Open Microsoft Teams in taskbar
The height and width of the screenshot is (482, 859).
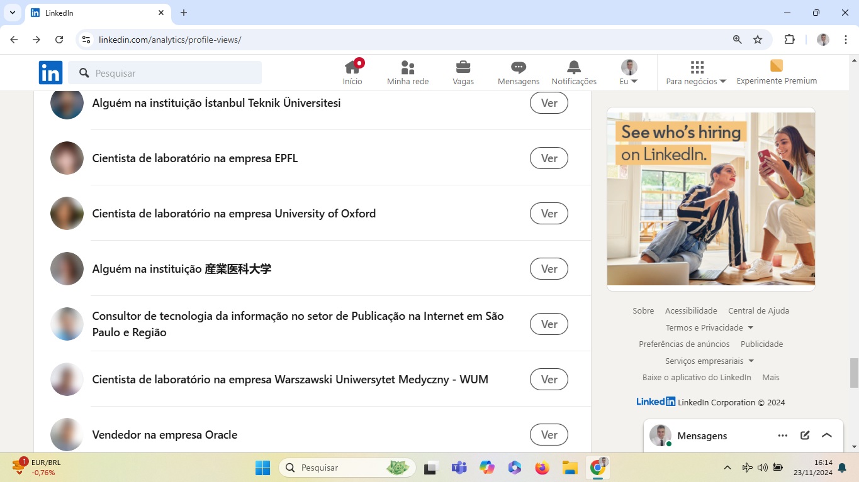pos(459,468)
